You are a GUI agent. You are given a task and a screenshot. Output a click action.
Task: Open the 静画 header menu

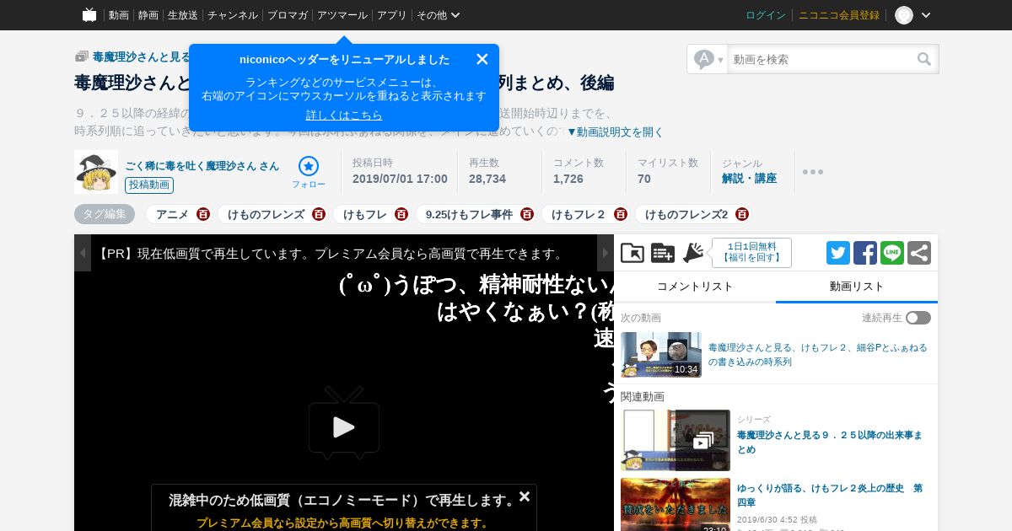pos(148,15)
